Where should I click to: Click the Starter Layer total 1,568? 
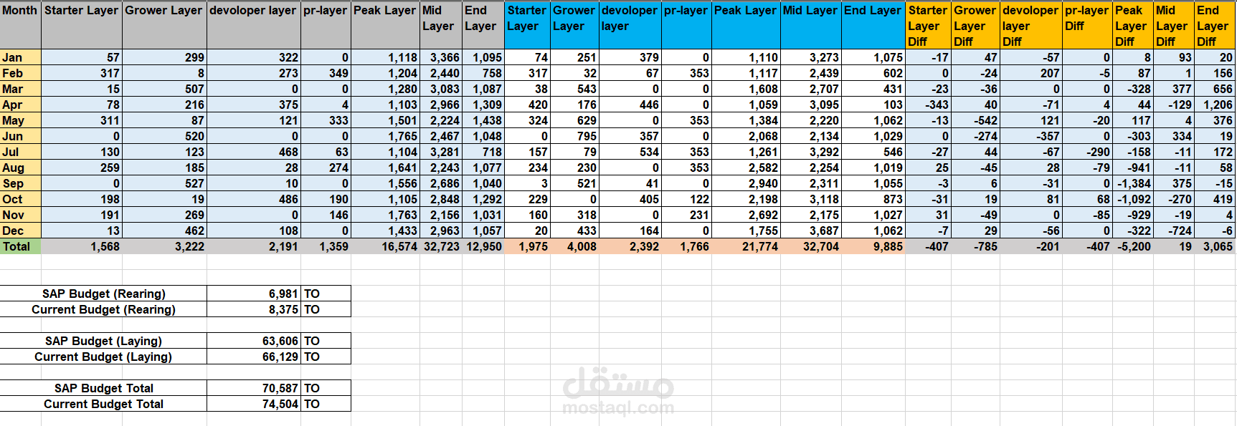(82, 246)
